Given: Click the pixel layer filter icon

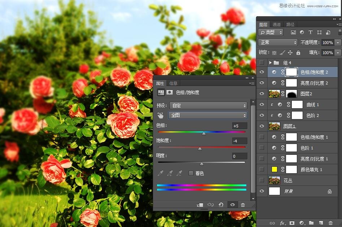Looking at the screenshot, I should coord(293,32).
